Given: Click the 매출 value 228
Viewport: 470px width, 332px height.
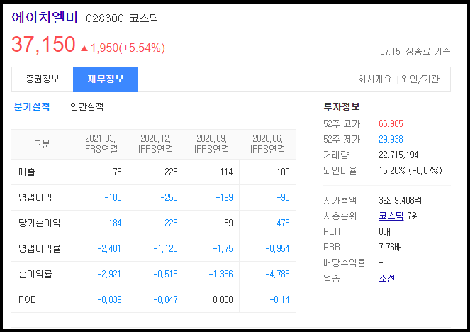Looking at the screenshot, I should [x=171, y=172].
